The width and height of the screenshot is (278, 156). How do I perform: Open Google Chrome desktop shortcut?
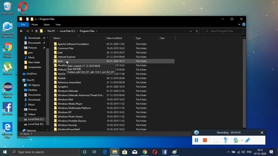[7, 50]
